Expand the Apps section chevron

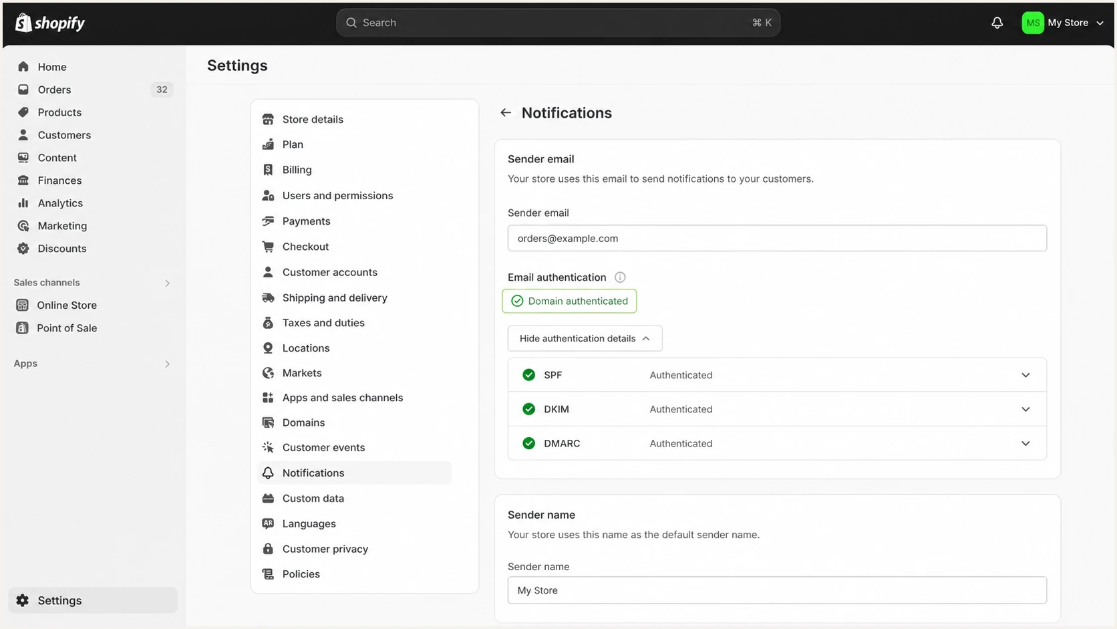coord(168,364)
